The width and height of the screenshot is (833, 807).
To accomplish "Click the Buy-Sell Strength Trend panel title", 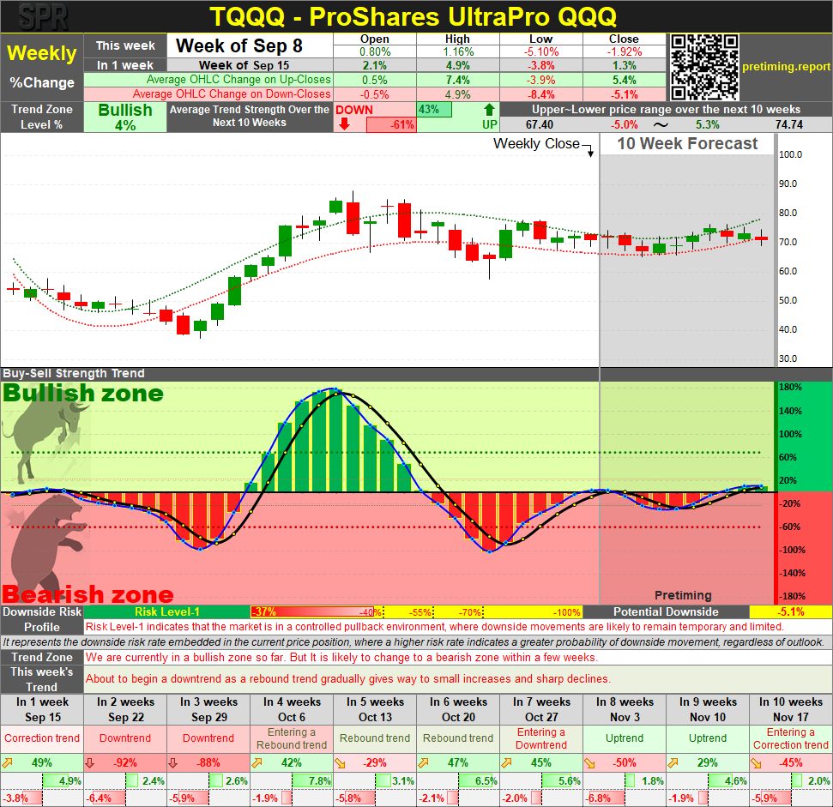I will pyautogui.click(x=73, y=373).
